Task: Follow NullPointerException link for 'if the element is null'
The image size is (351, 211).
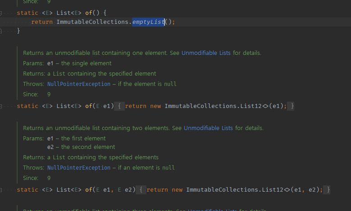Action: (x=79, y=84)
